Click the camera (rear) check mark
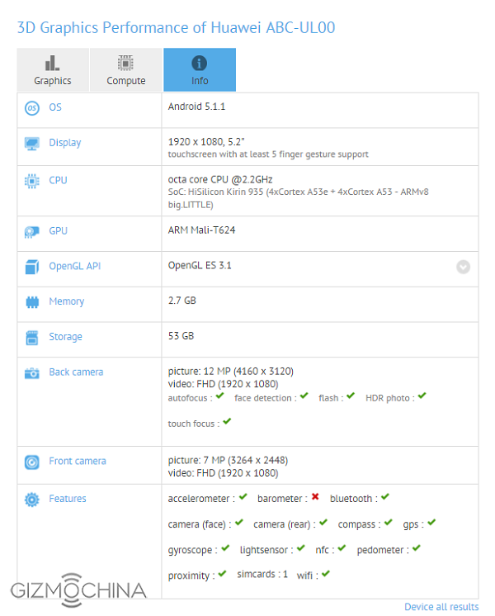 (323, 522)
